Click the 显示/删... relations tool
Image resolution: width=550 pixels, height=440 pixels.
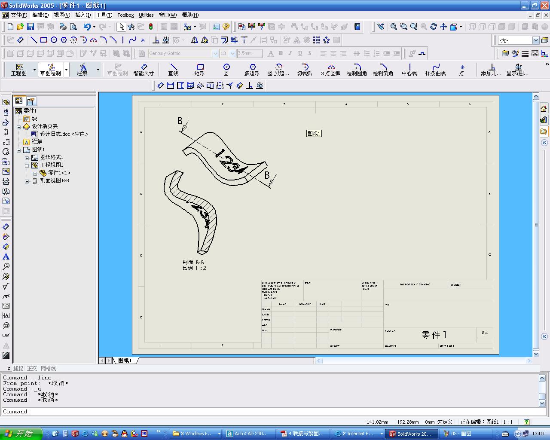518,70
